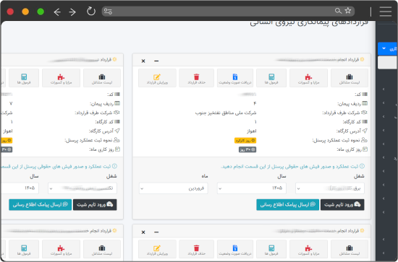Click دریافت صورت وضعیت in contract row ۴ card
This screenshot has width=398, height=262.
tap(235, 78)
